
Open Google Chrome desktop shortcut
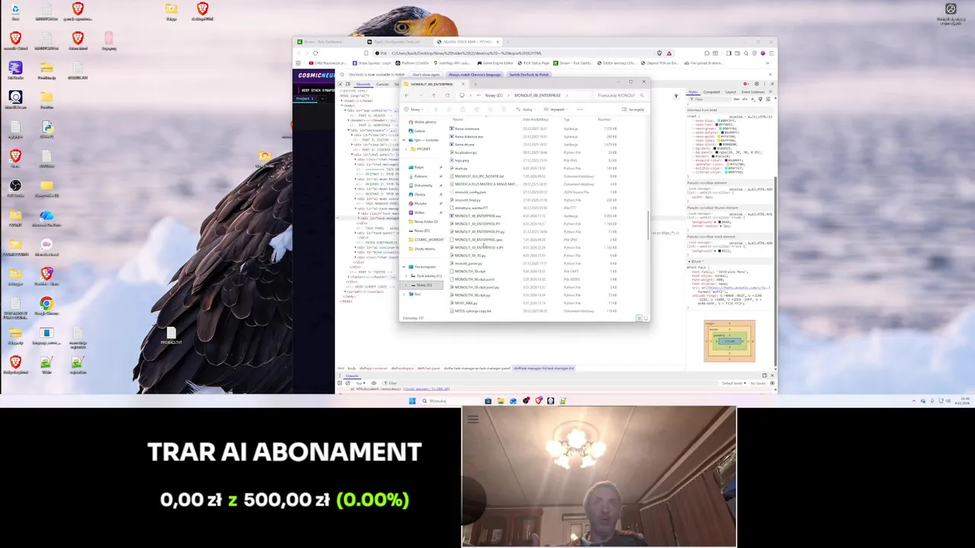46,306
